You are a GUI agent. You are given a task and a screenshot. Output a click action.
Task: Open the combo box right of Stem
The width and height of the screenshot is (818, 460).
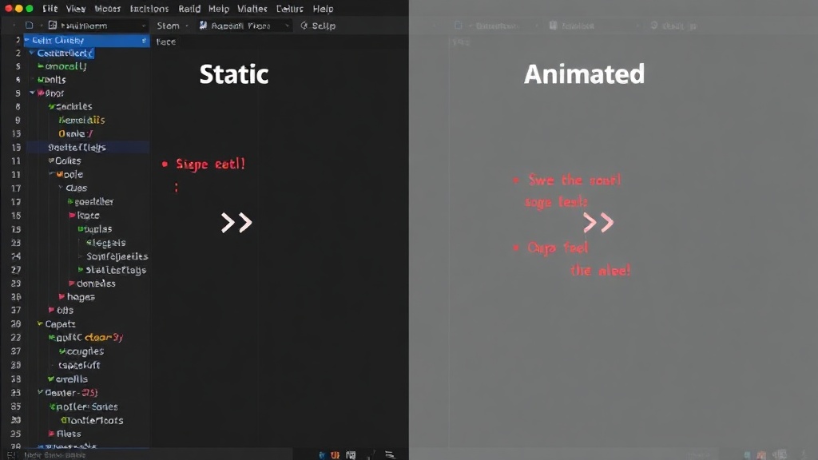[x=244, y=26]
